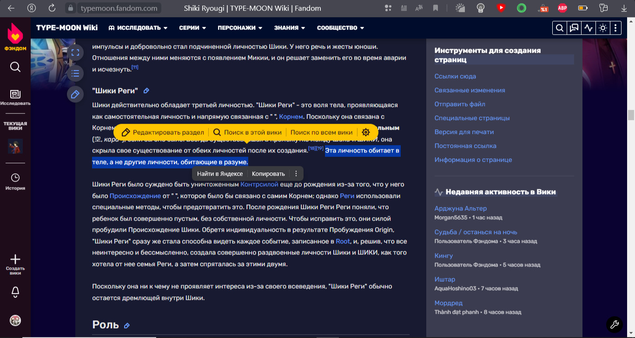Open notifications bell in left sidebar
Viewport: 635px width, 338px height.
pos(15,292)
